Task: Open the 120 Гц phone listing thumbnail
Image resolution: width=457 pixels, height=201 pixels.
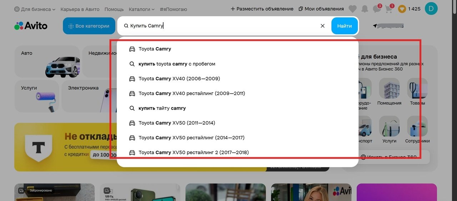Action: tap(140, 192)
